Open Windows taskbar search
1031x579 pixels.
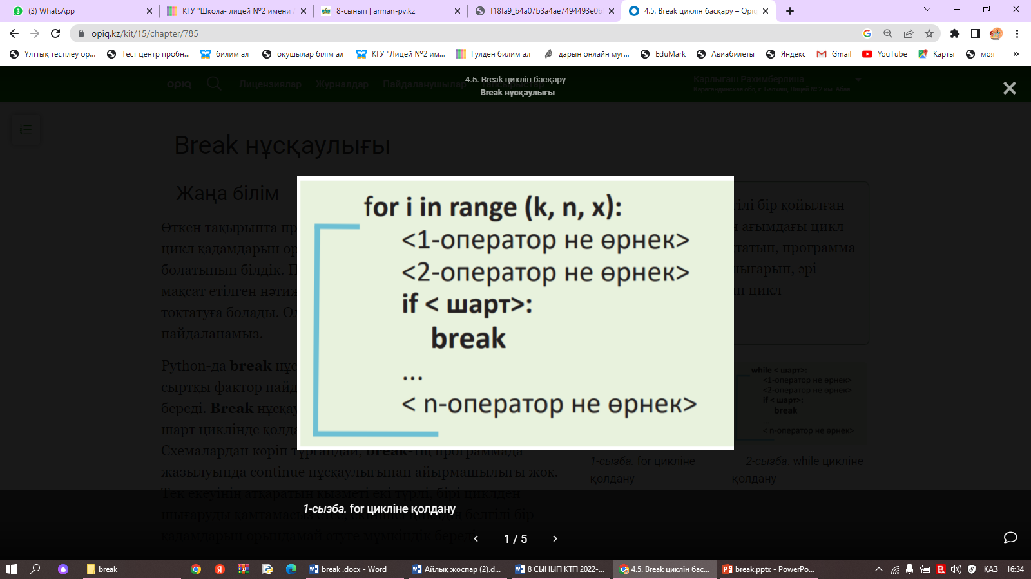(x=35, y=569)
